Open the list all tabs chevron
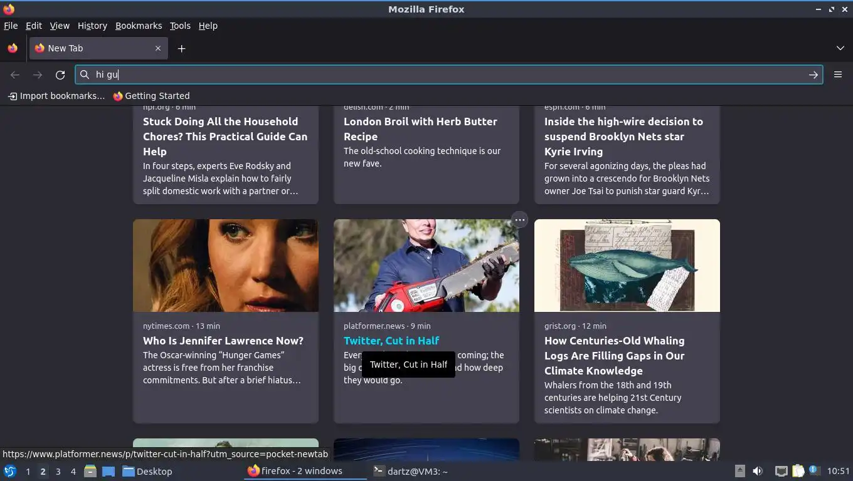This screenshot has width=853, height=481. [x=840, y=48]
